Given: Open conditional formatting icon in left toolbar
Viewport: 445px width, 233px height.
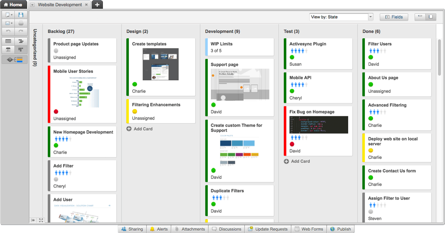Looking at the screenshot, I should coord(15,60).
